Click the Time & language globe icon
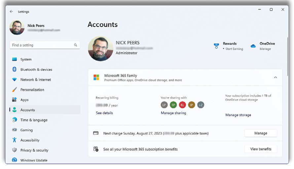294x169 pixels. pos(15,120)
